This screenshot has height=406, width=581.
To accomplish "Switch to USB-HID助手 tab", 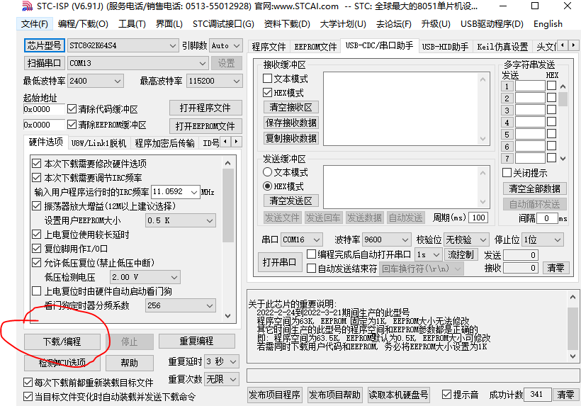I will pos(446,47).
